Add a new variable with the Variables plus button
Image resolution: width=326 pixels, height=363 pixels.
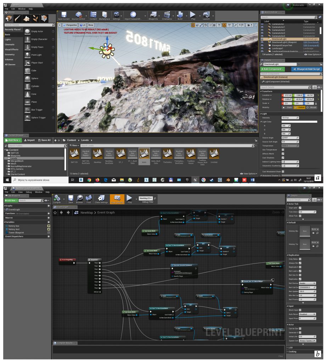tap(49, 222)
